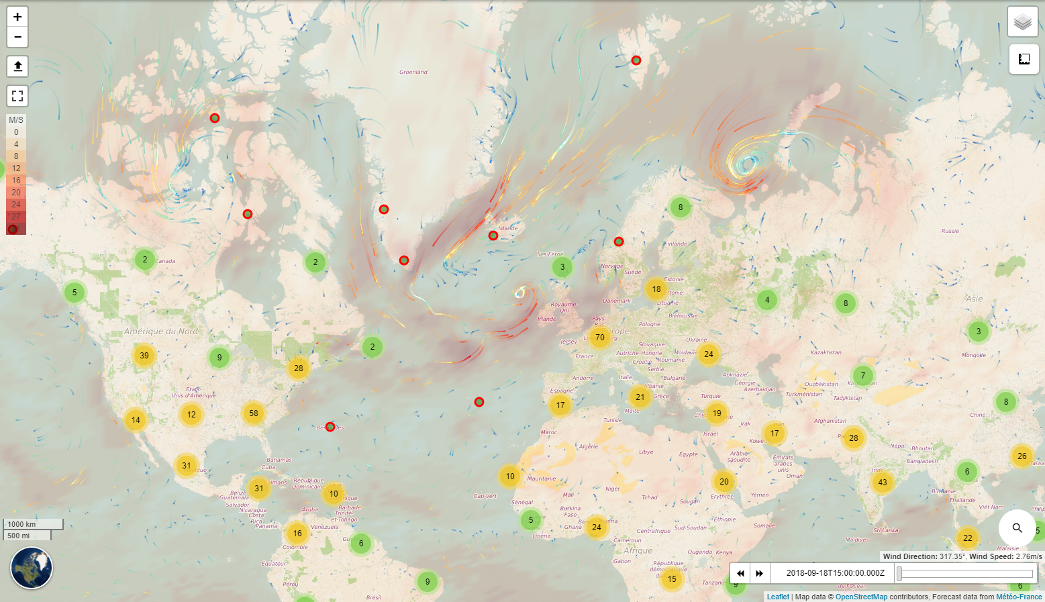Expand the cluster of 39 in western North America
This screenshot has height=602, width=1045.
pyautogui.click(x=144, y=356)
